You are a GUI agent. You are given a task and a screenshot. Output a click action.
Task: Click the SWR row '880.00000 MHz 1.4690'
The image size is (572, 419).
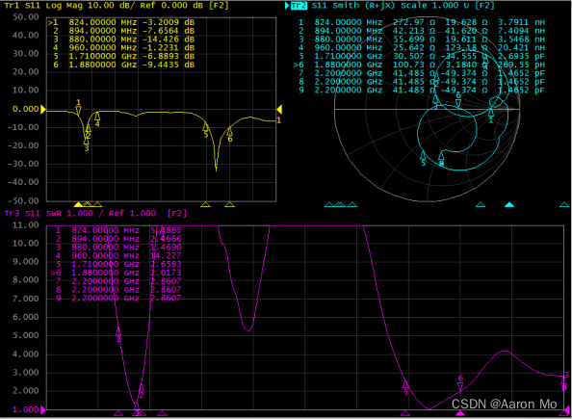coord(118,248)
